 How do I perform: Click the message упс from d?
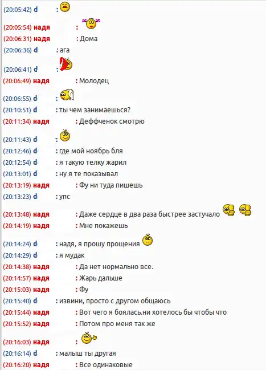pyautogui.click(x=64, y=197)
